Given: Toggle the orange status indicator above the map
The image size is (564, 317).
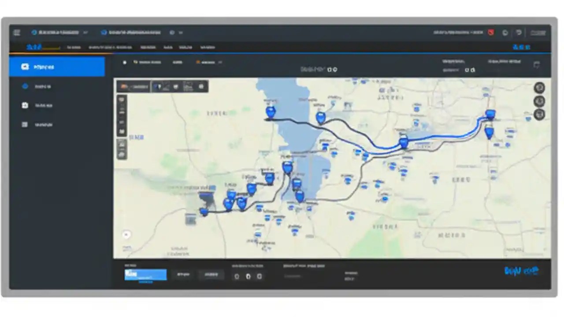Looking at the screenshot, I should pyautogui.click(x=198, y=62).
